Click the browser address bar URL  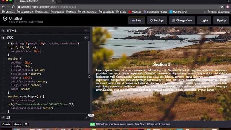pyautogui.click(x=54, y=7)
